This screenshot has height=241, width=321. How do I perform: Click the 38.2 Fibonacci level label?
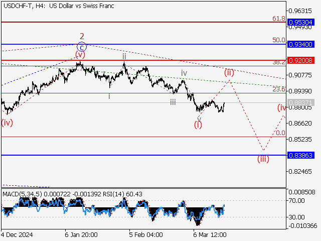pos(279,62)
